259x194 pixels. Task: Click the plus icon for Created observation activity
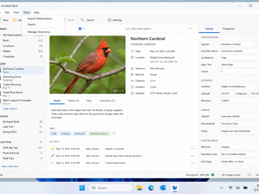click(x=52, y=163)
